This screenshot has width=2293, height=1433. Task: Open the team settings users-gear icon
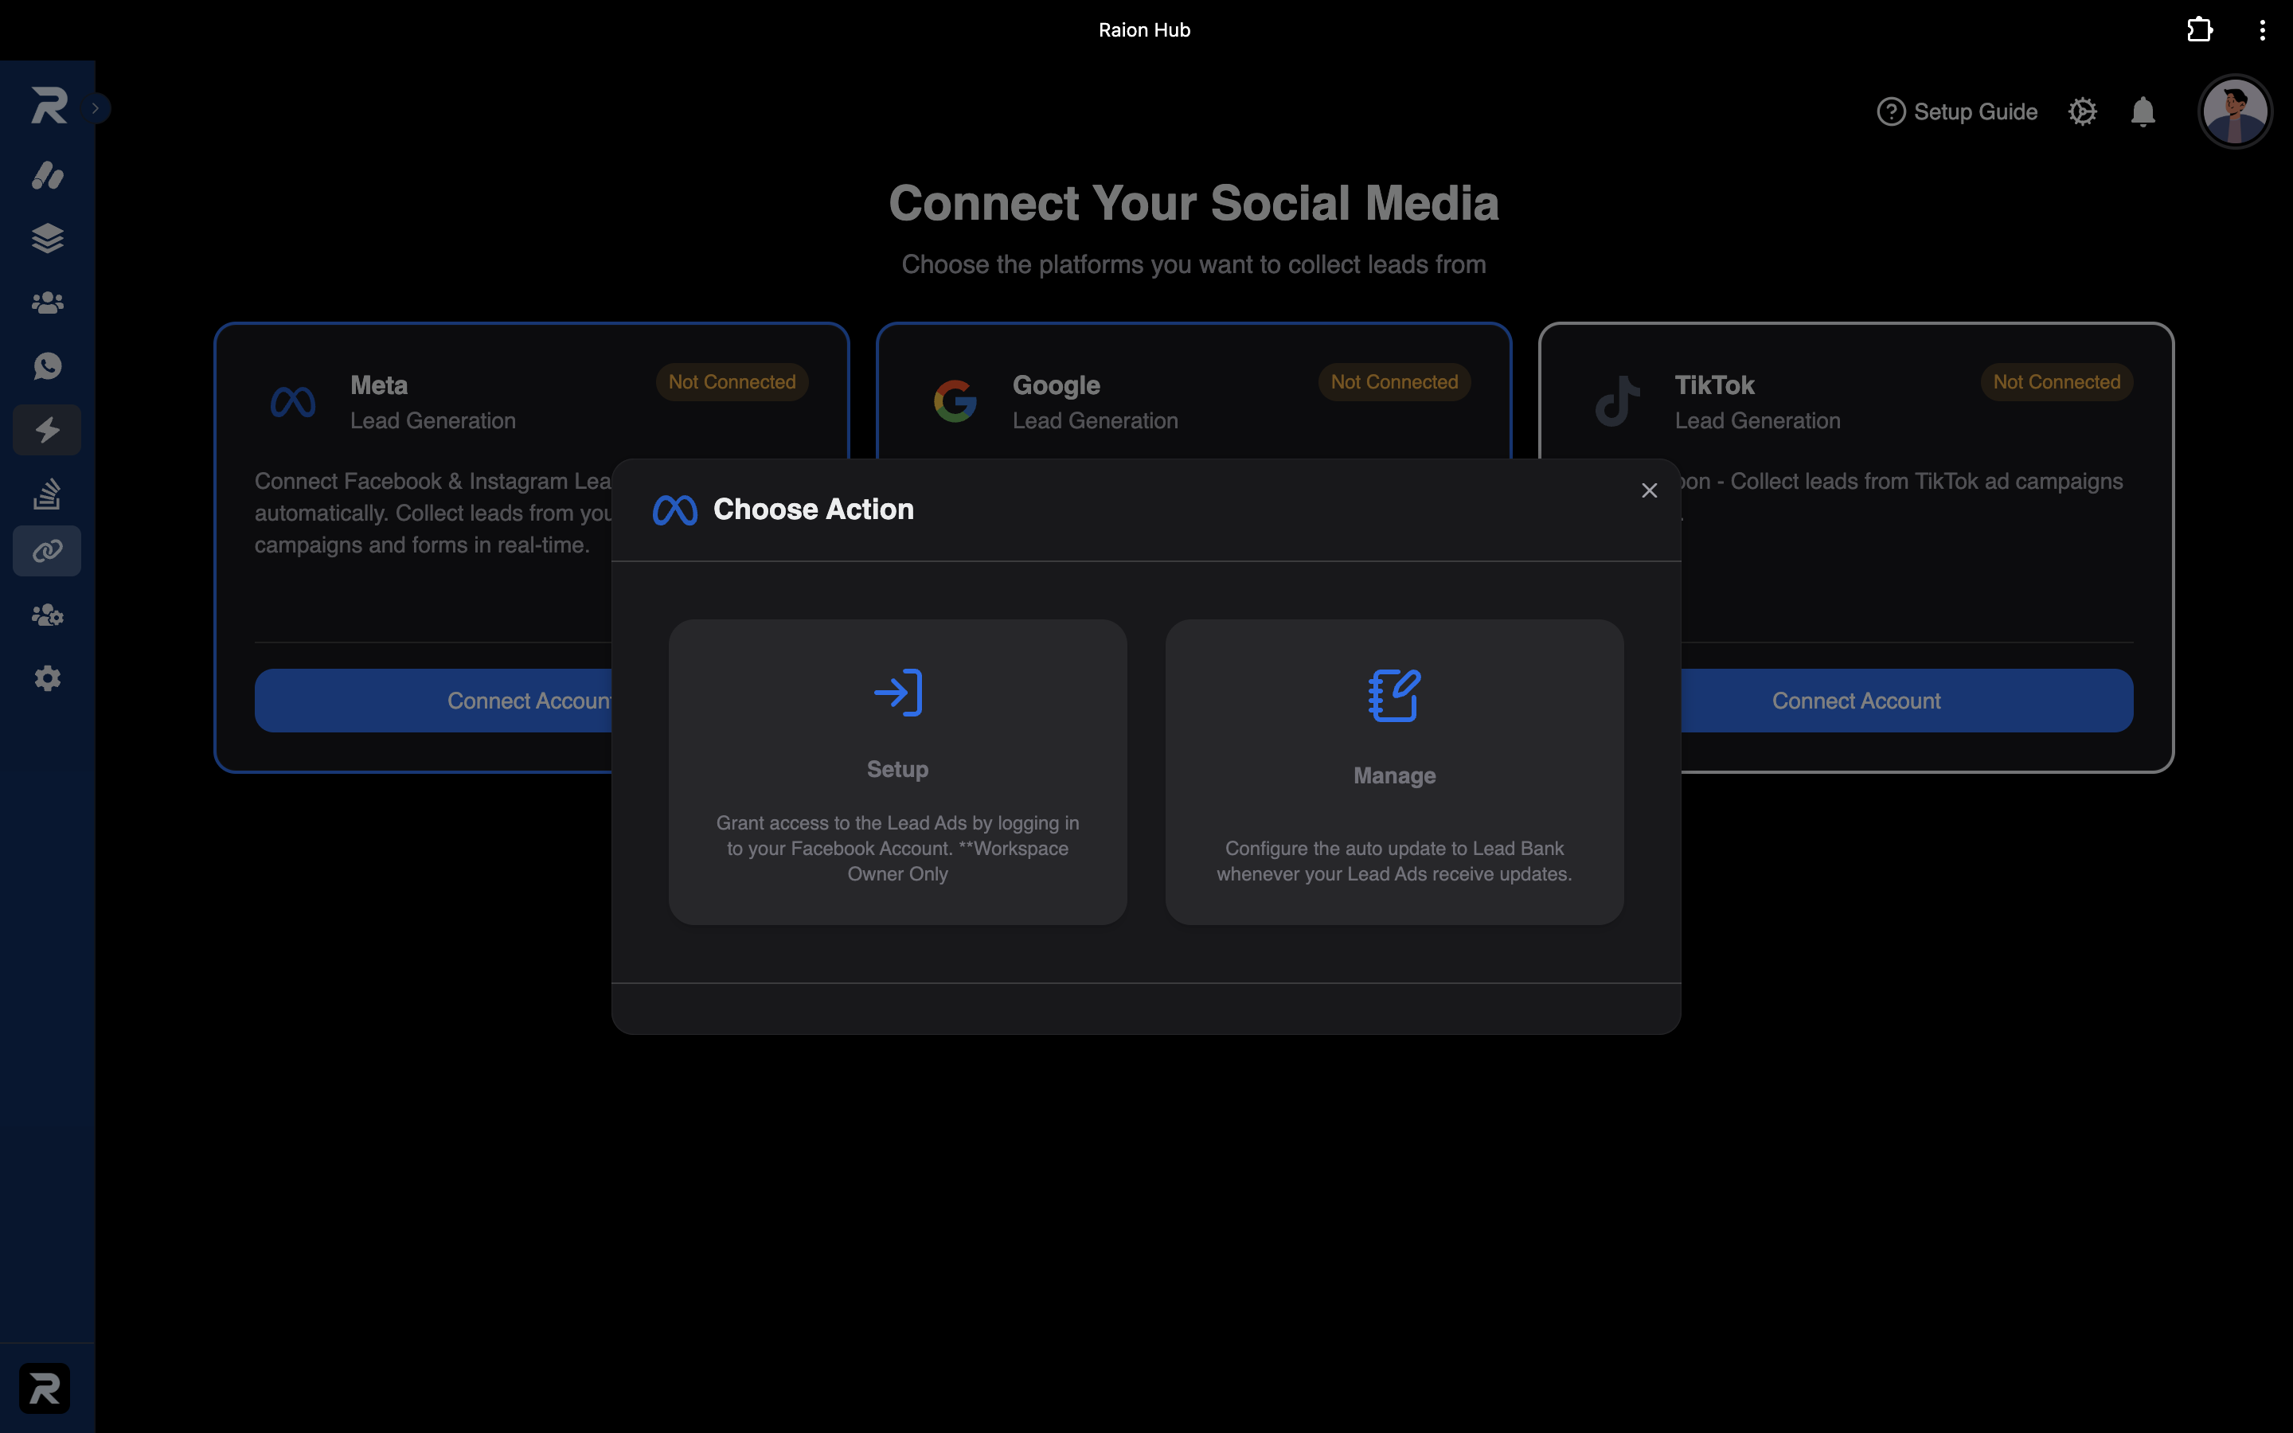(x=48, y=615)
